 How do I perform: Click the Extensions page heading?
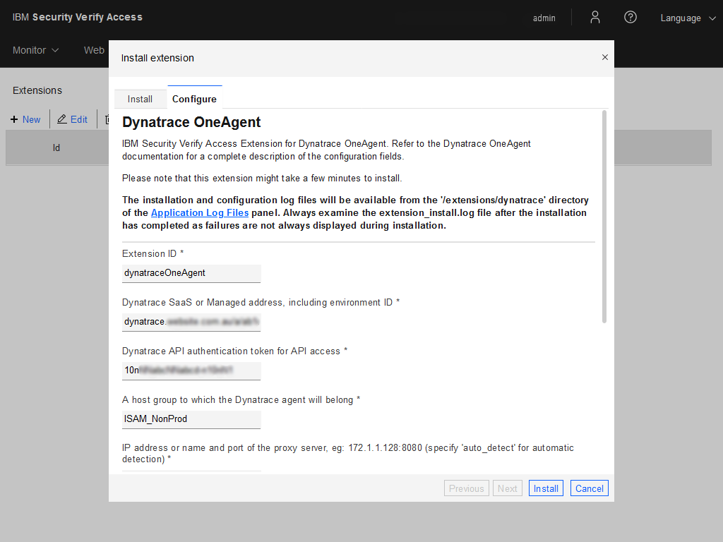(x=37, y=90)
